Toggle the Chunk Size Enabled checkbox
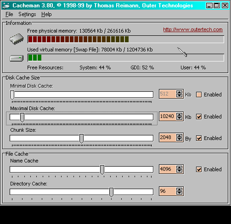Viewport: 231px width, 224px height. 199,138
